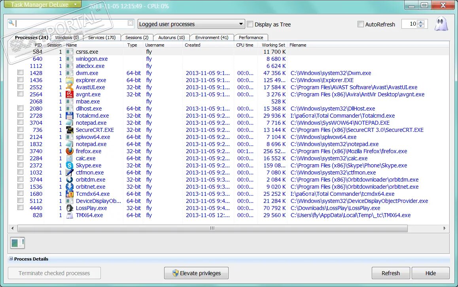Image resolution: width=458 pixels, height=287 pixels.
Task: Click the orbitdm.exe icon
Action: tap(70, 180)
